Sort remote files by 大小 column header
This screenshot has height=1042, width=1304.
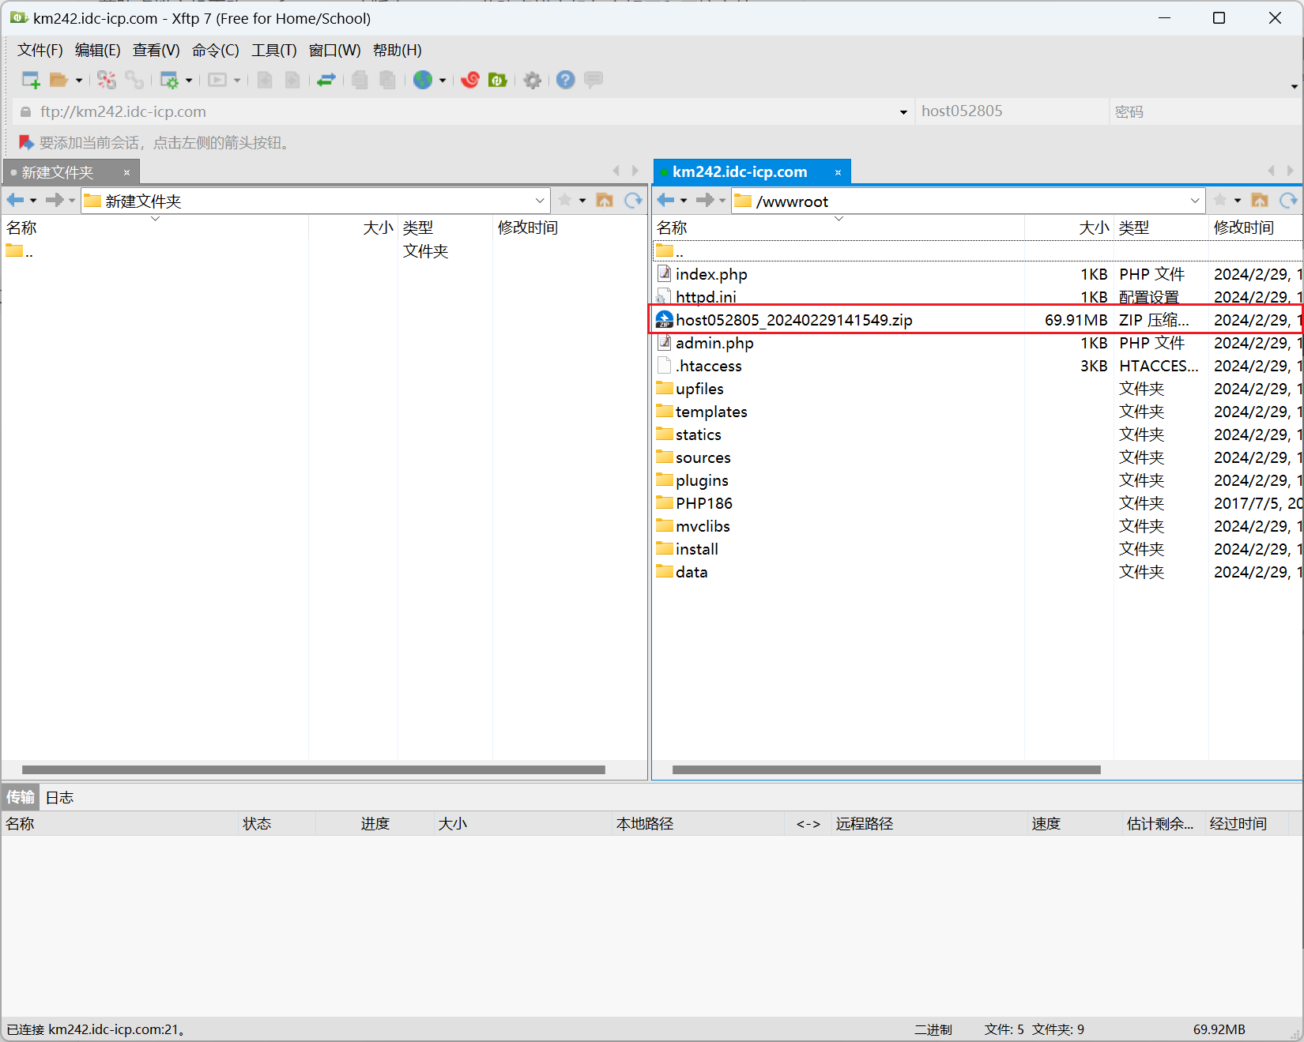(x=1094, y=228)
